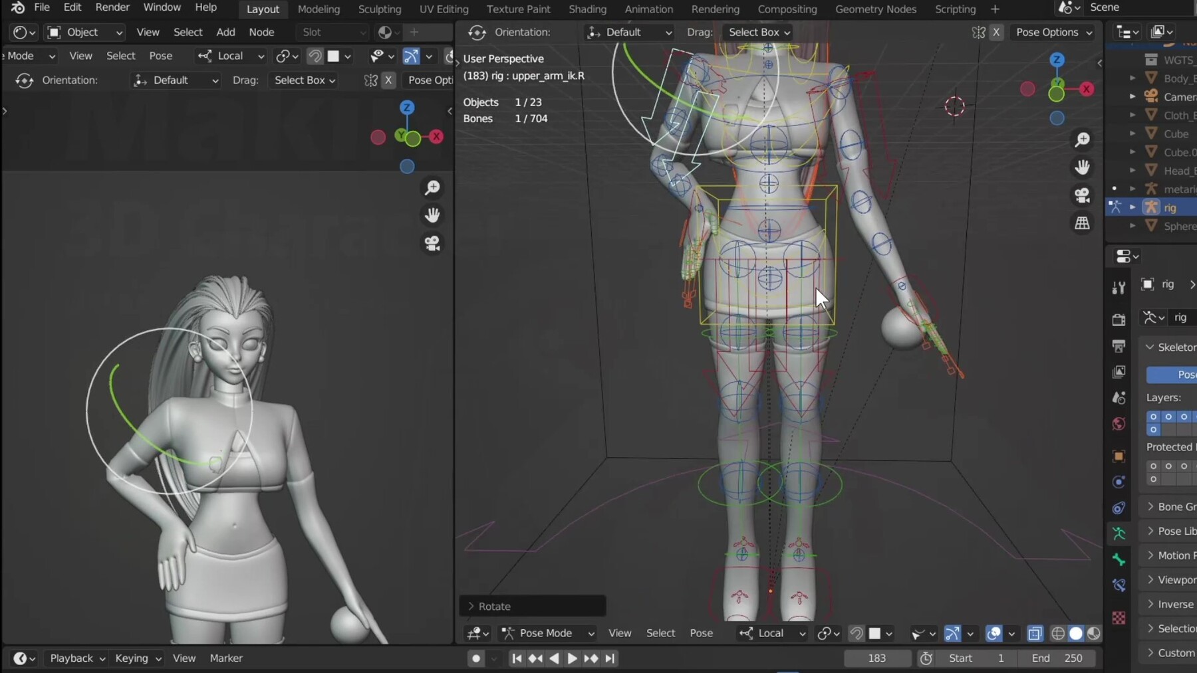The image size is (1197, 673).
Task: Click the World properties icon
Action: tap(1119, 423)
